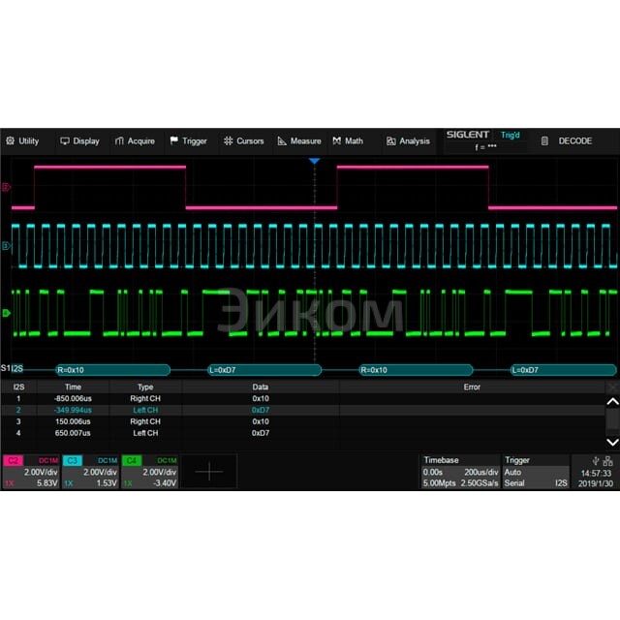
Task: Select decode row 2 Left CH 0xD7
Action: click(x=260, y=410)
